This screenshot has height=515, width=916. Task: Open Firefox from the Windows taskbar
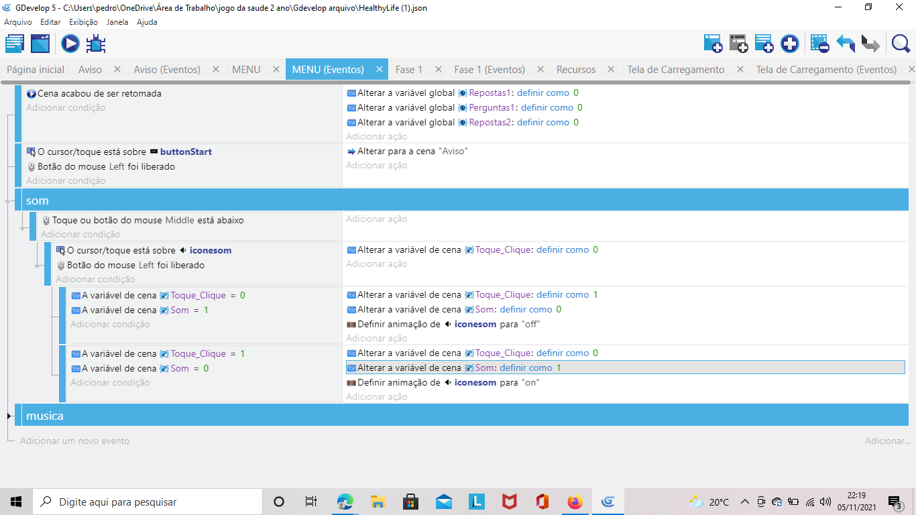point(575,502)
